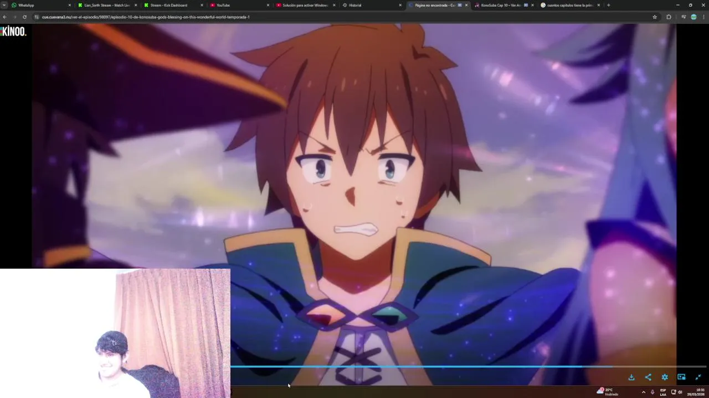Close the WhatsApp tab
This screenshot has height=398, width=709.
coord(70,5)
